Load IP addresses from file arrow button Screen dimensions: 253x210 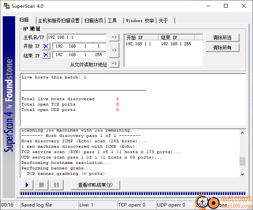pyautogui.click(x=114, y=63)
